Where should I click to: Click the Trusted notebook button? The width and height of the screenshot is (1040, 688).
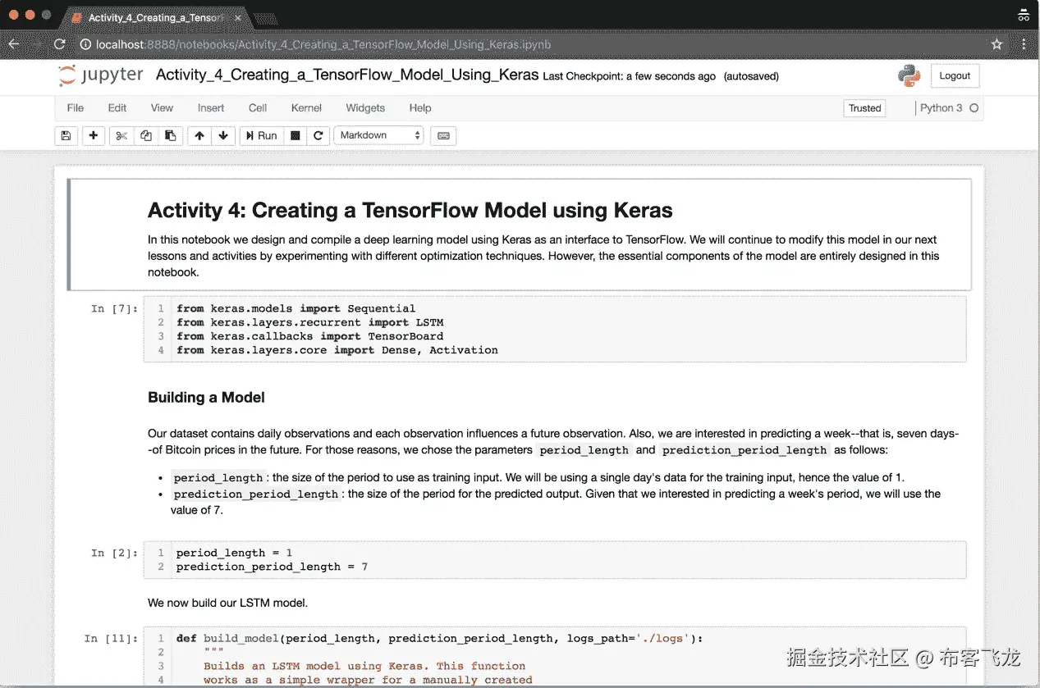pyautogui.click(x=864, y=108)
